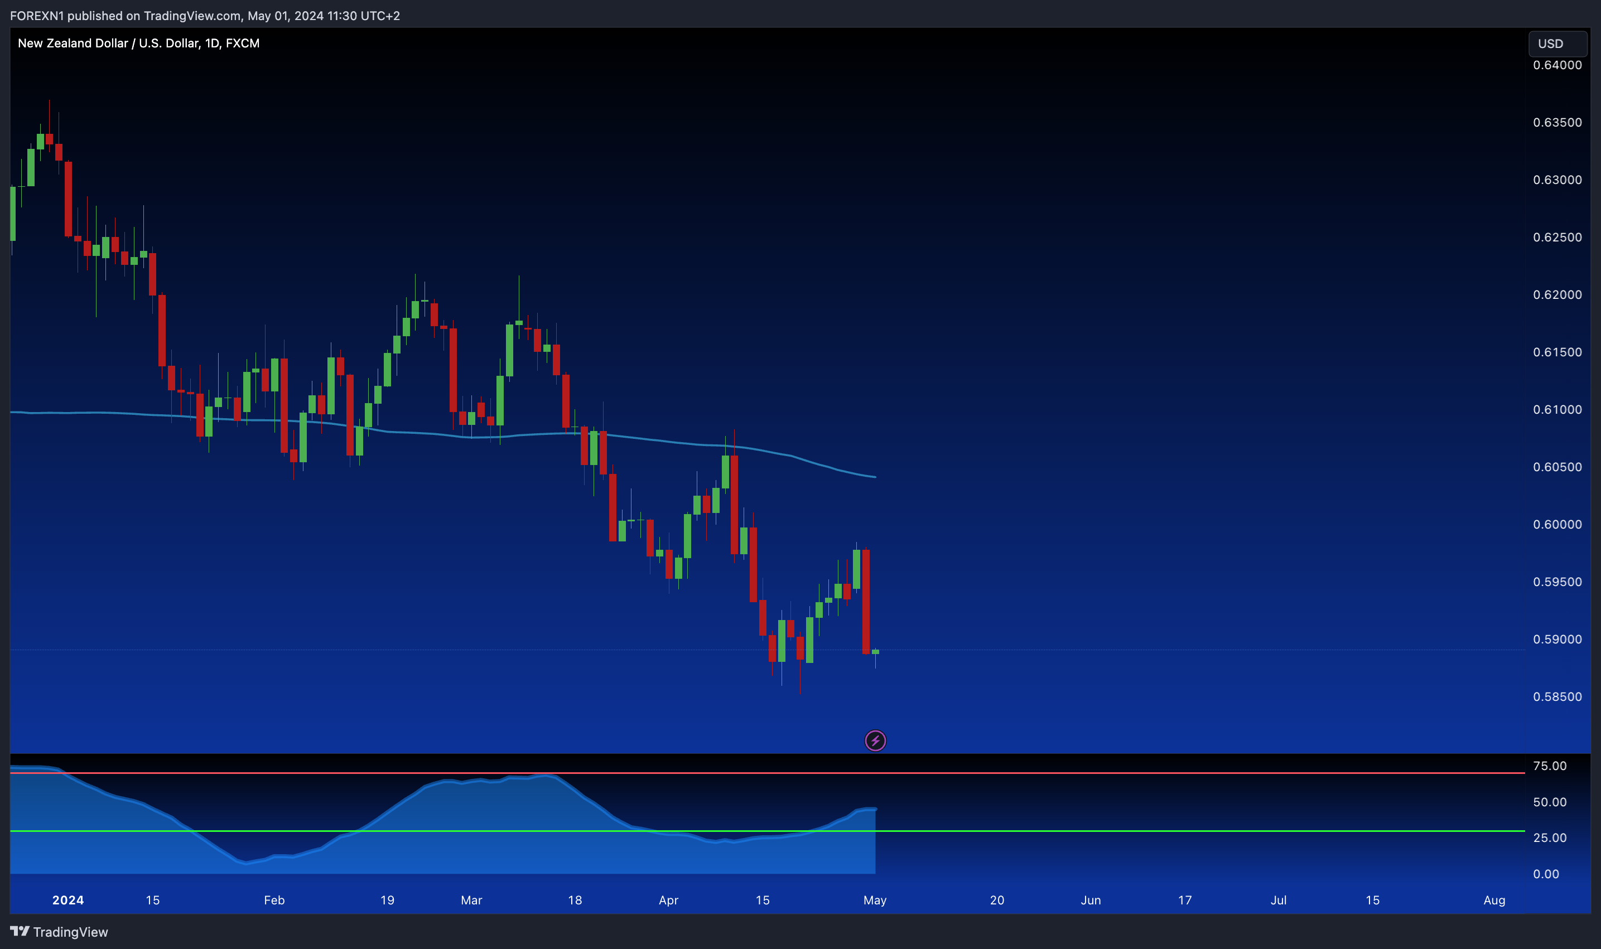Click the last small green candle at May
Viewport: 1601px width, 949px height.
click(x=875, y=652)
